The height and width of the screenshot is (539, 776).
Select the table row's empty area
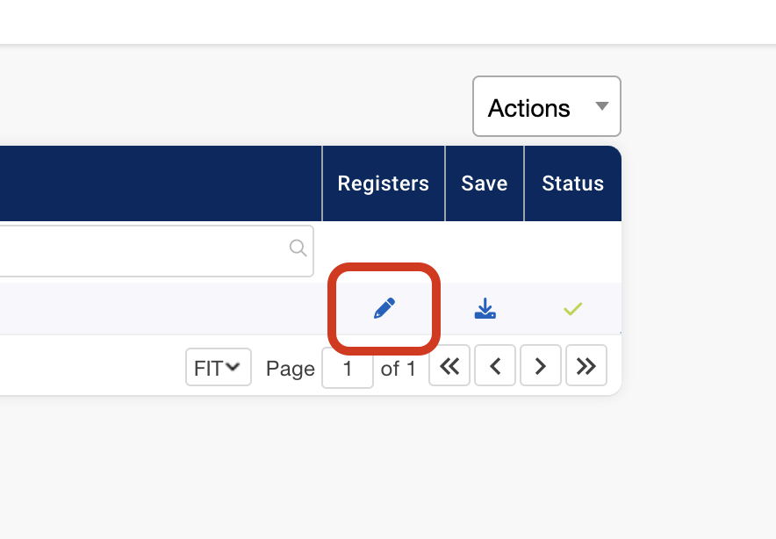coord(158,308)
